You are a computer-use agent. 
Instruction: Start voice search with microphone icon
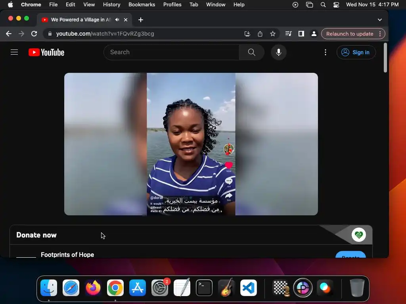click(x=279, y=52)
